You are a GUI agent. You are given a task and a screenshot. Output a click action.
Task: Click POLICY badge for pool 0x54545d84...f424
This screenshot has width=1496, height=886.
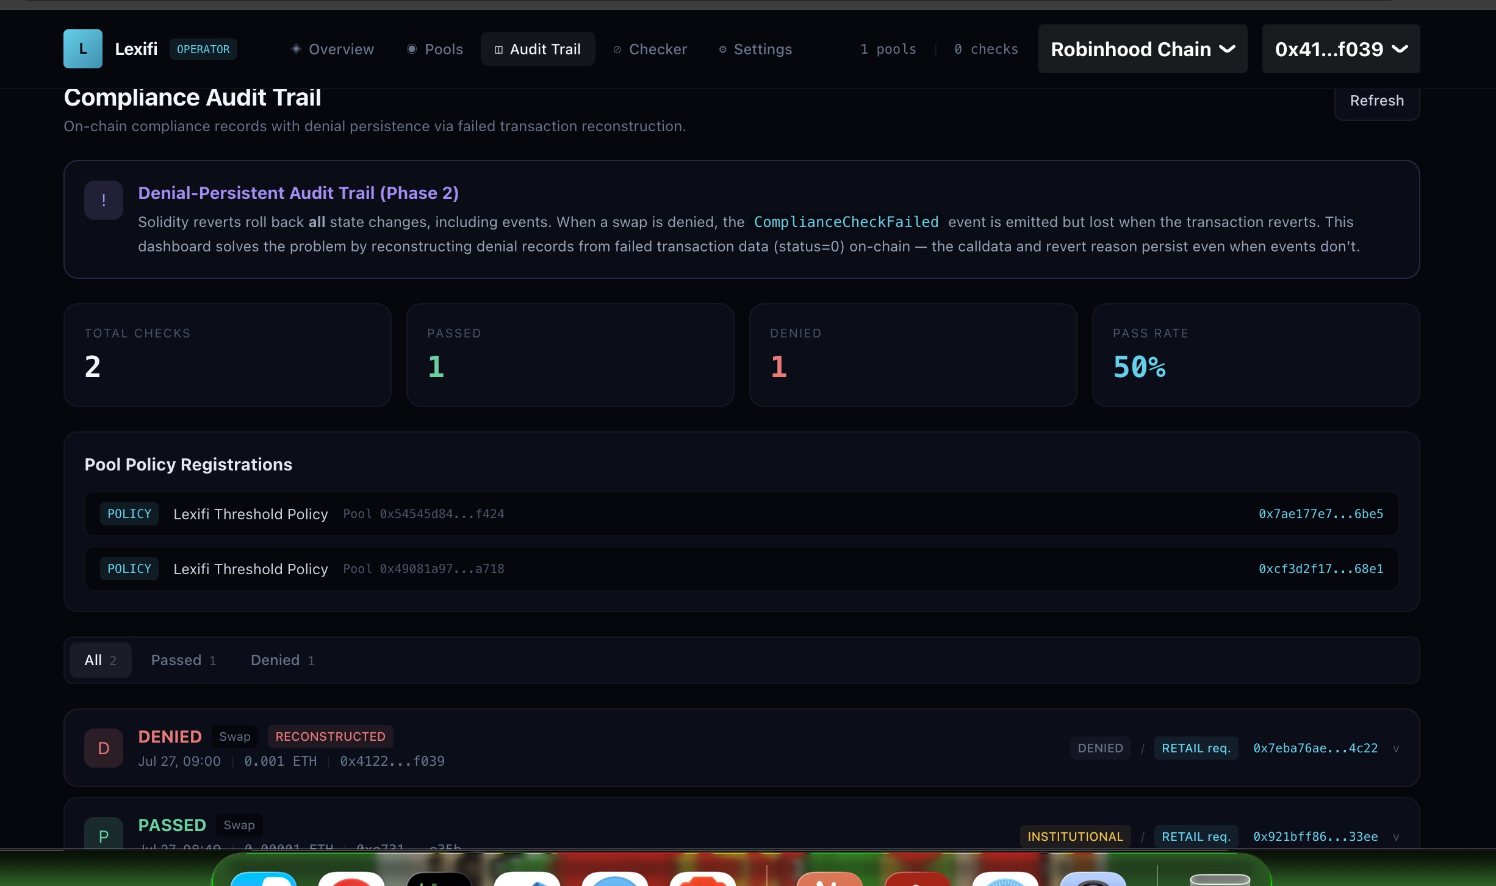pos(129,514)
